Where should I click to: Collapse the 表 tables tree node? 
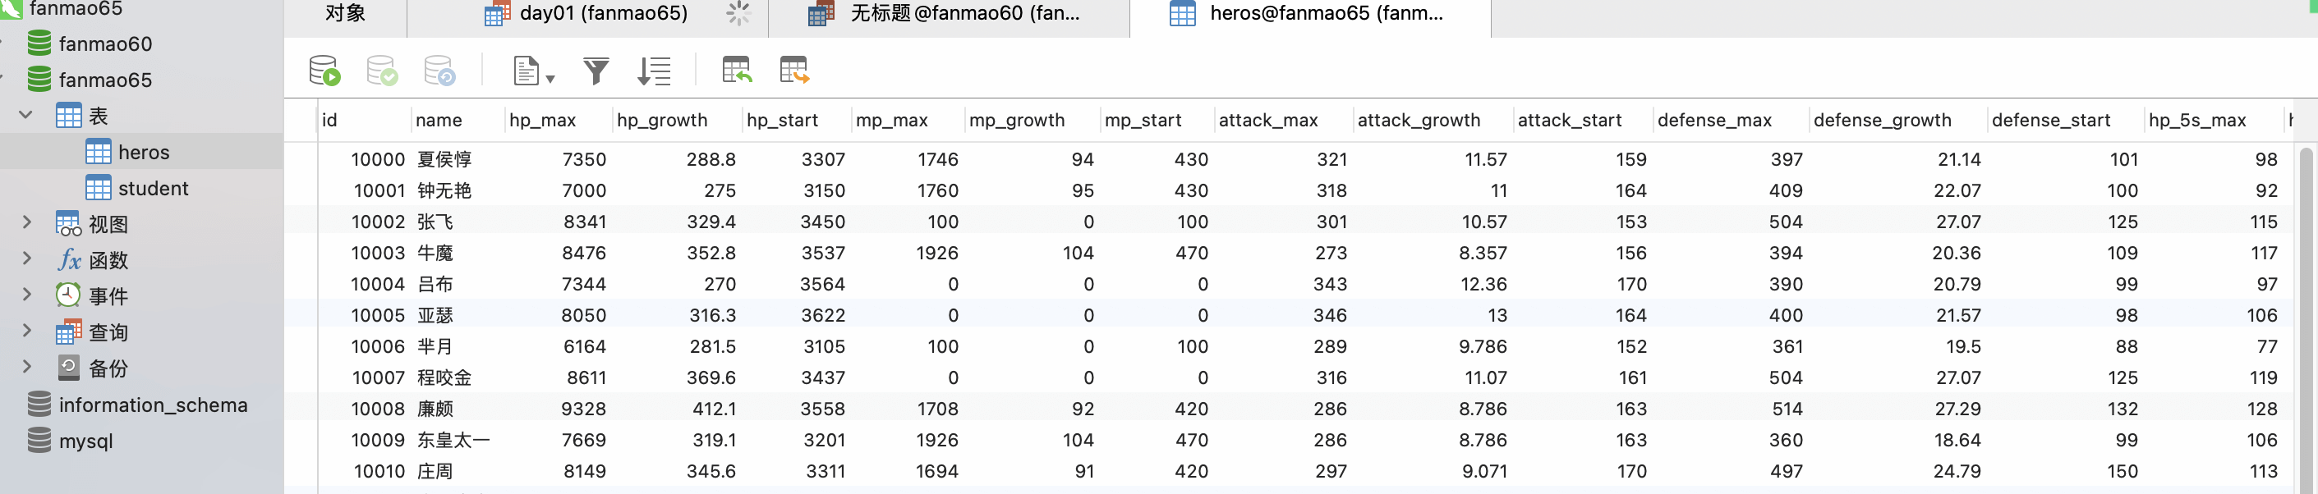click(26, 115)
